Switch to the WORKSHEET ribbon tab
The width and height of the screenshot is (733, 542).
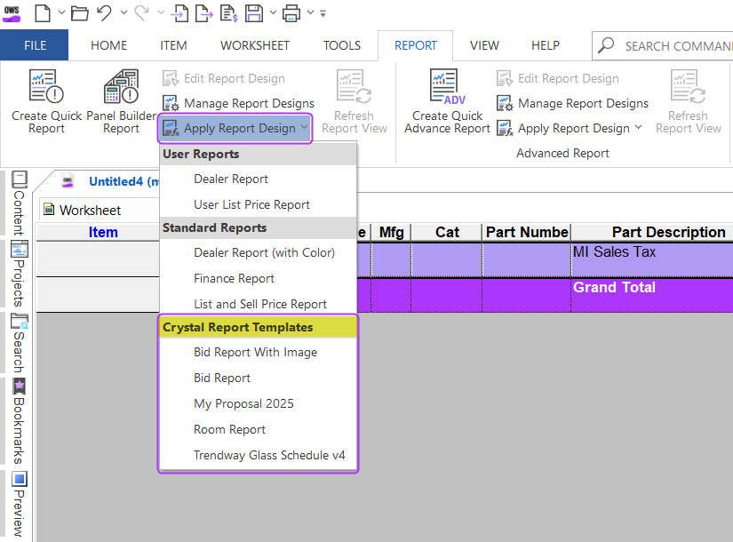coord(255,45)
